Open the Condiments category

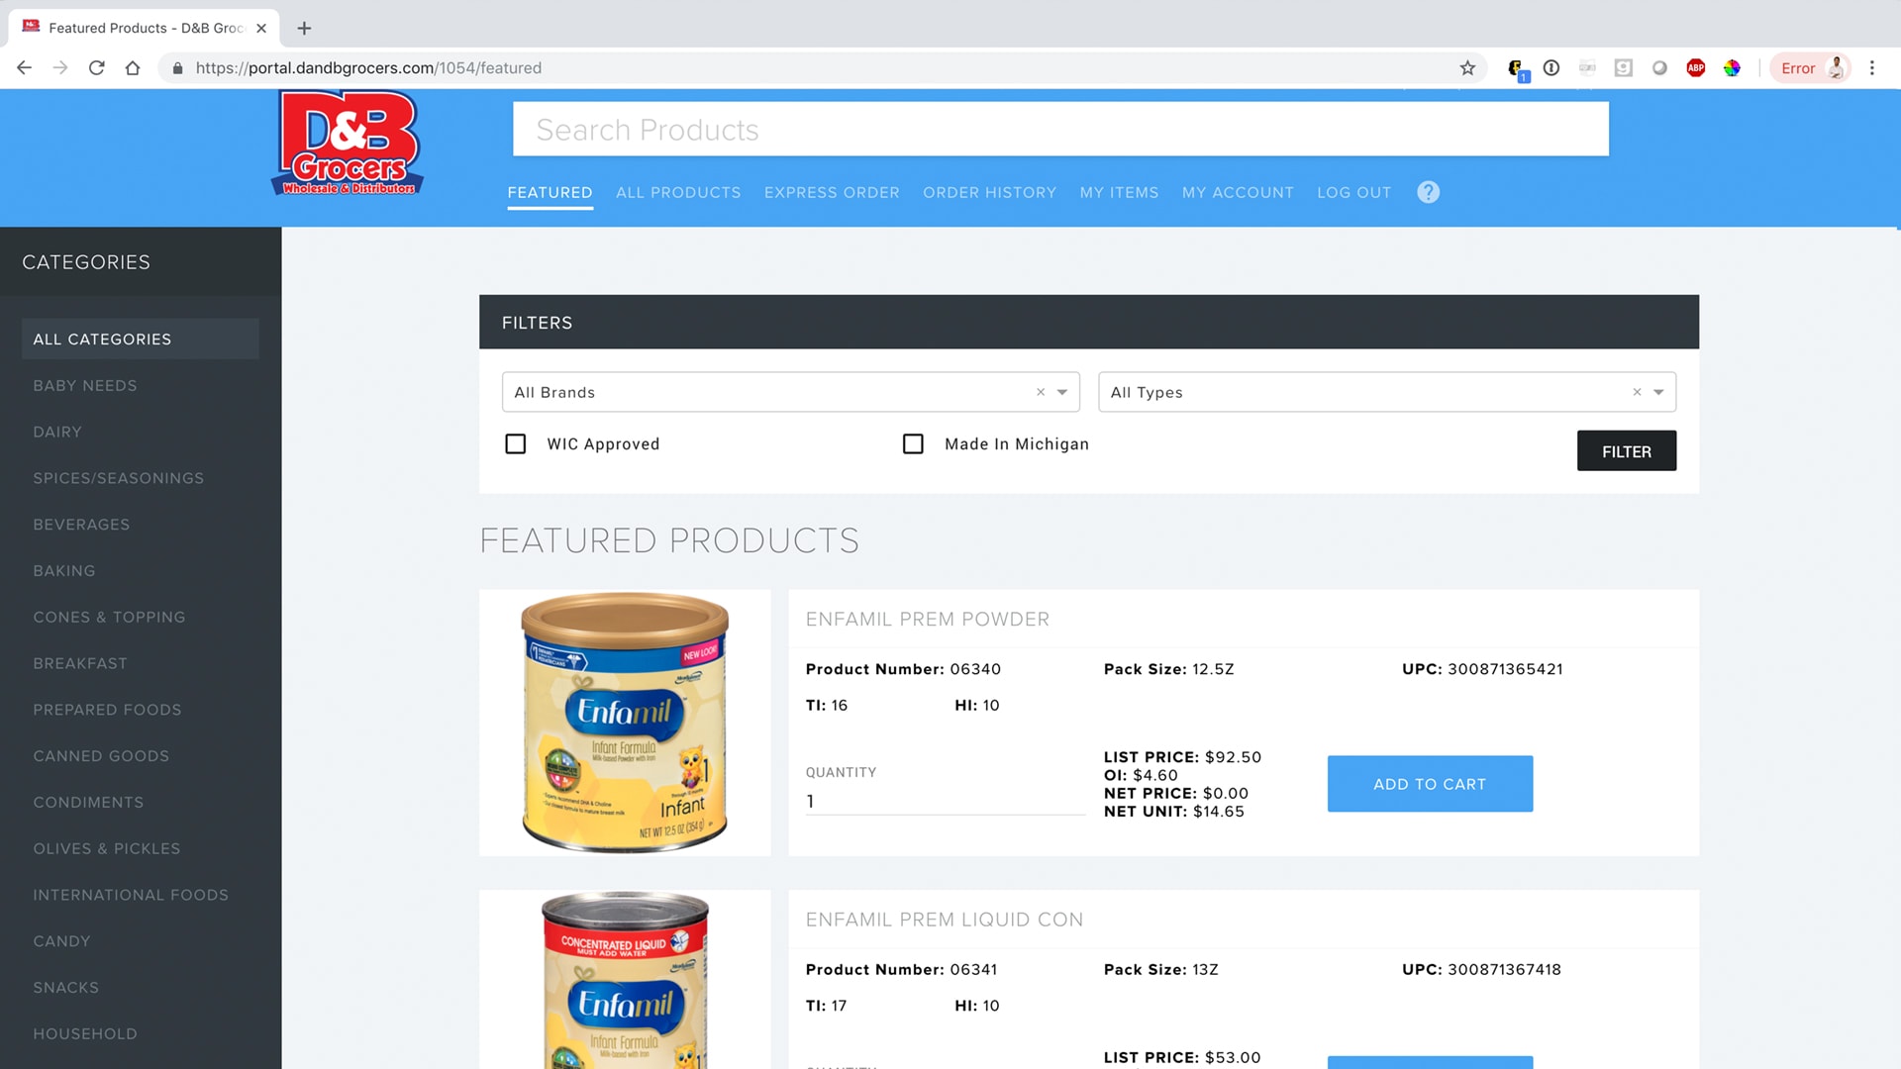coord(88,803)
